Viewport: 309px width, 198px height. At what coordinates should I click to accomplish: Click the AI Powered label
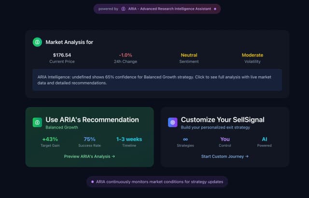coord(264,139)
